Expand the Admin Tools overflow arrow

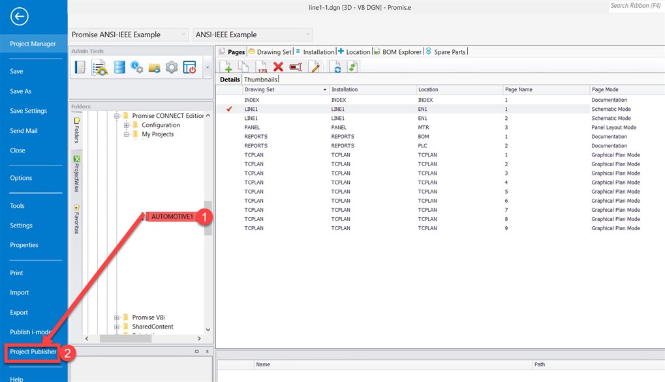[x=208, y=67]
